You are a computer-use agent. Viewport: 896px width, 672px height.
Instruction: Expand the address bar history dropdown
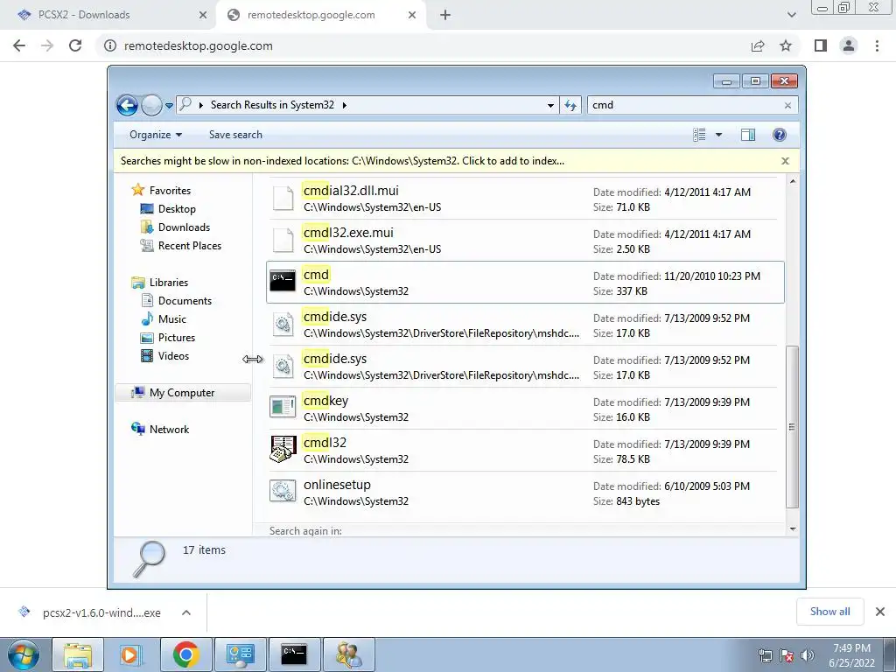(550, 105)
